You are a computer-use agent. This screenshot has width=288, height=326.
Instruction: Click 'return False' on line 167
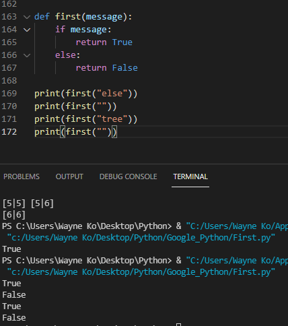[107, 68]
